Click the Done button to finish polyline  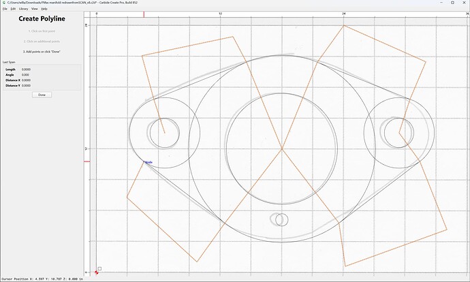[42, 95]
